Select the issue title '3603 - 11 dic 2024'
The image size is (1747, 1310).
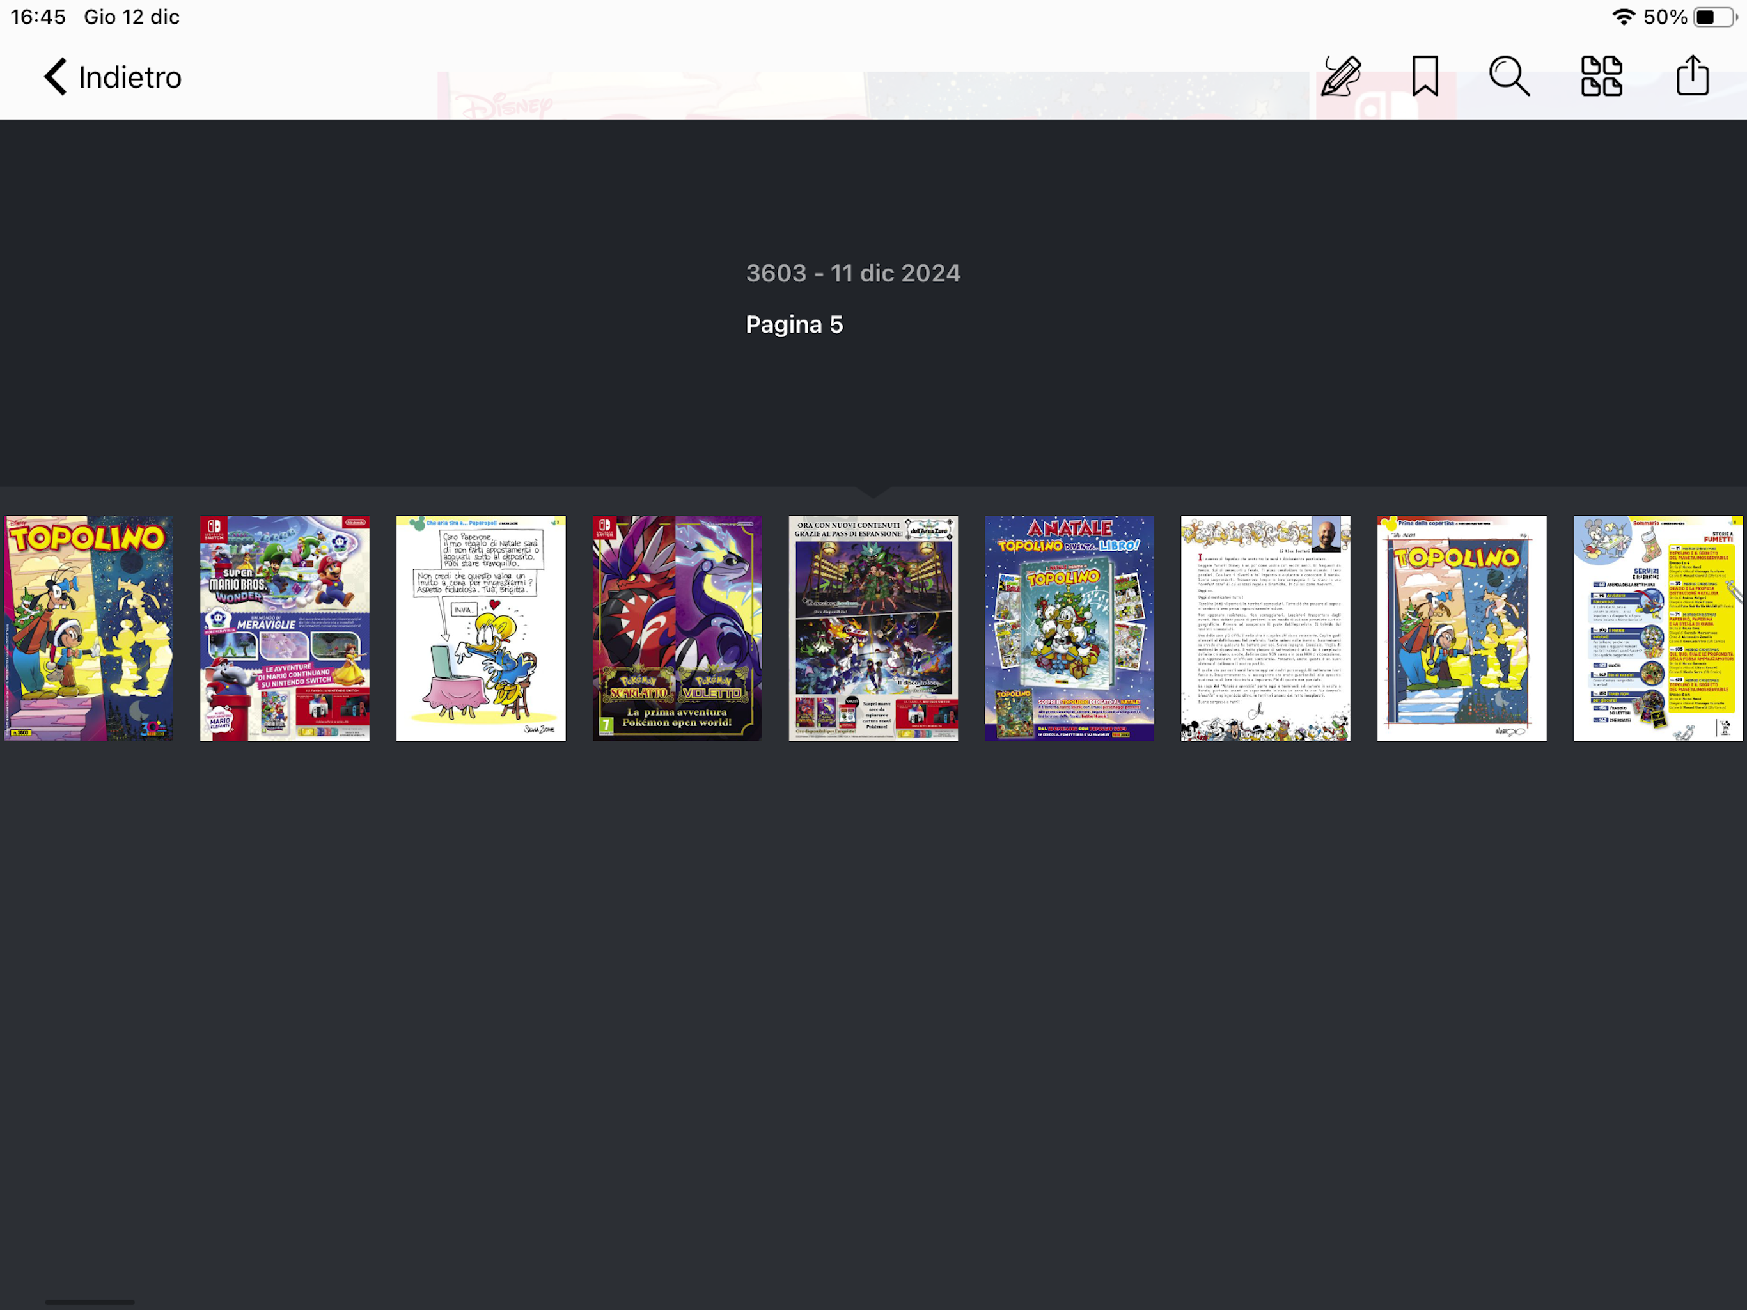(854, 272)
